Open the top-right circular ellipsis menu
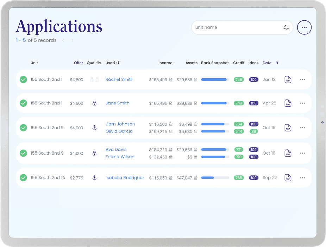 (x=304, y=27)
